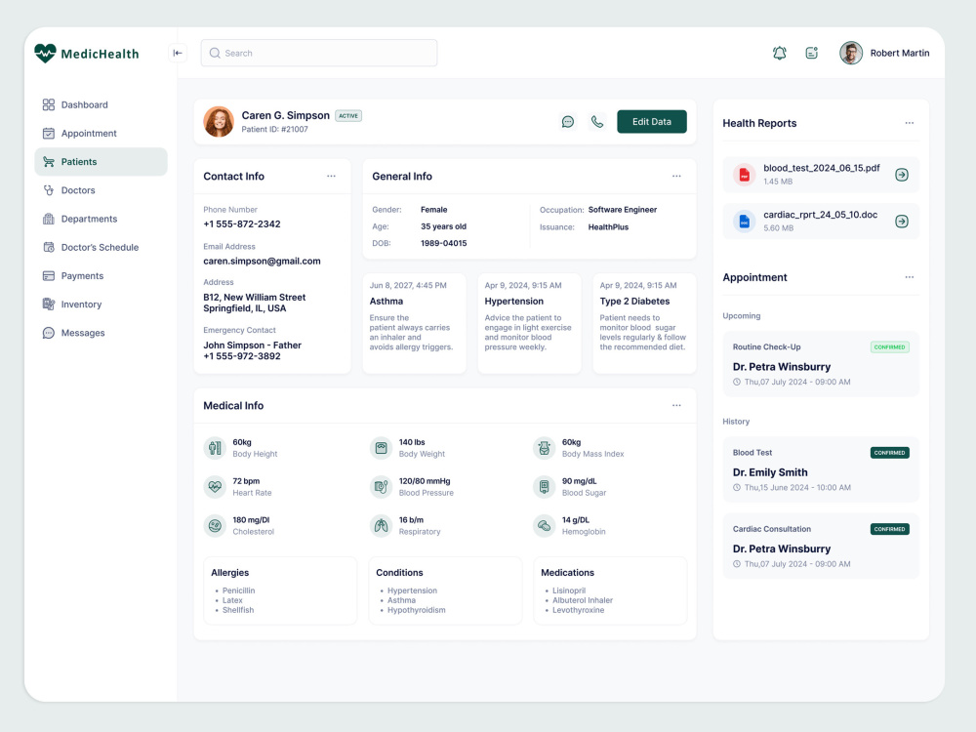Screen dimensions: 976x732
Task: Open the Appointment panel options menu
Action: 910,277
